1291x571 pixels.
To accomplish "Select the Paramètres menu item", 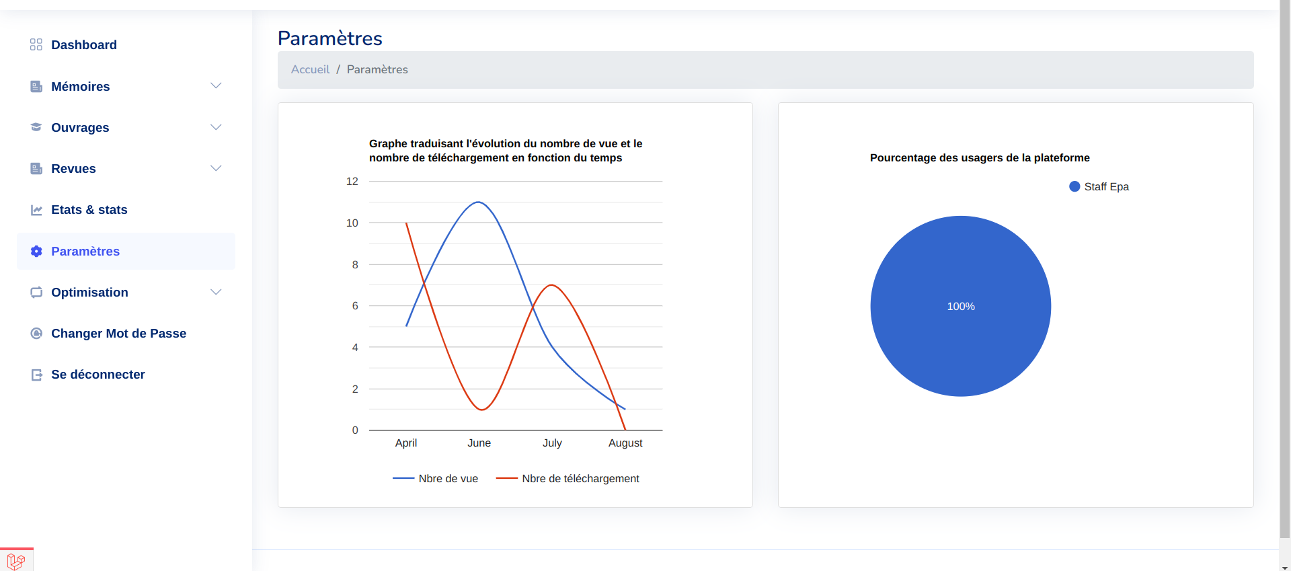I will (126, 251).
